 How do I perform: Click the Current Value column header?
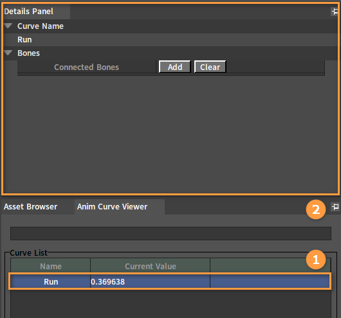point(151,266)
